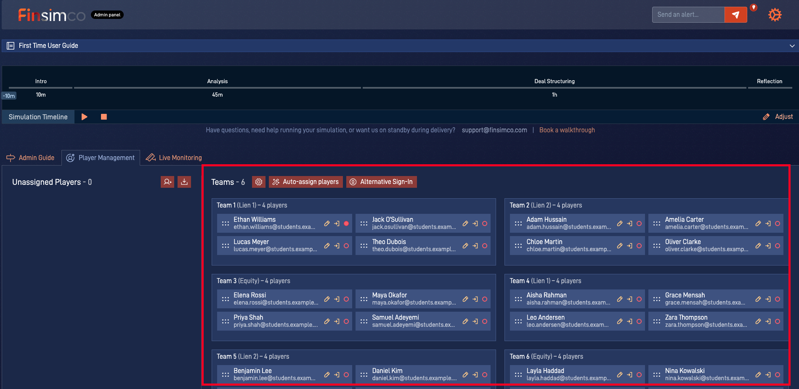
Task: Toggle Daniel Kim status circle
Action: click(x=485, y=375)
